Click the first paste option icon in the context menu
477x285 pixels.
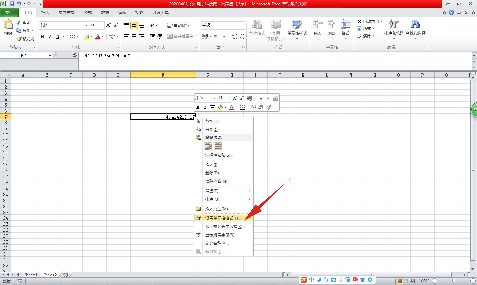coord(208,146)
